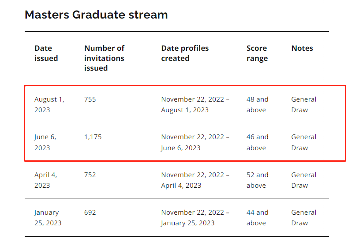This screenshot has height=239, width=359.
Task: Click General Draw in the 692 invitations row
Action: click(x=303, y=217)
